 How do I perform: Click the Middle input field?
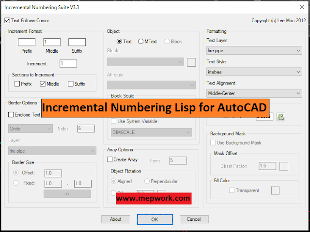point(52,42)
